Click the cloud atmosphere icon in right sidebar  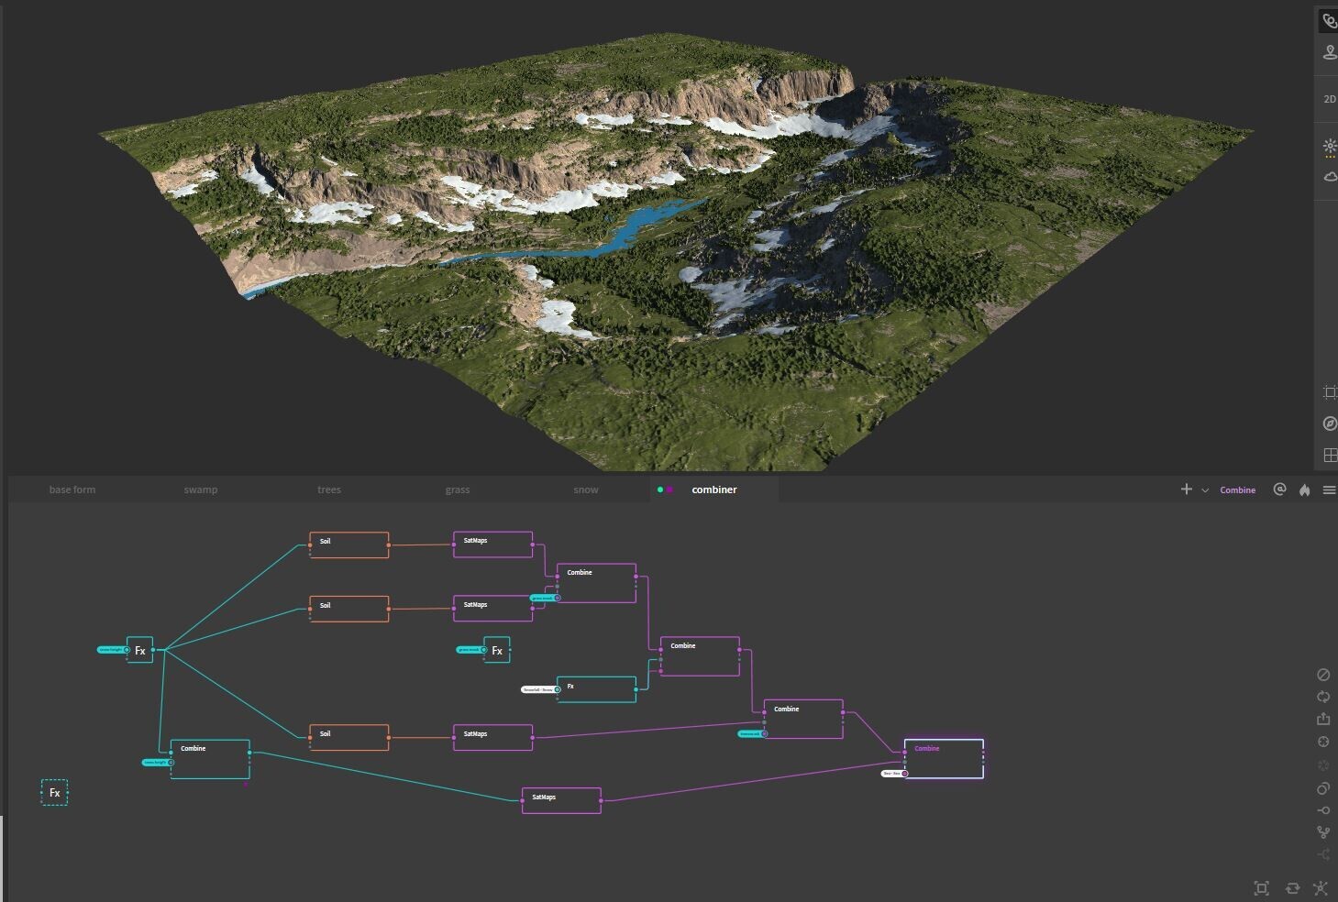point(1328,176)
